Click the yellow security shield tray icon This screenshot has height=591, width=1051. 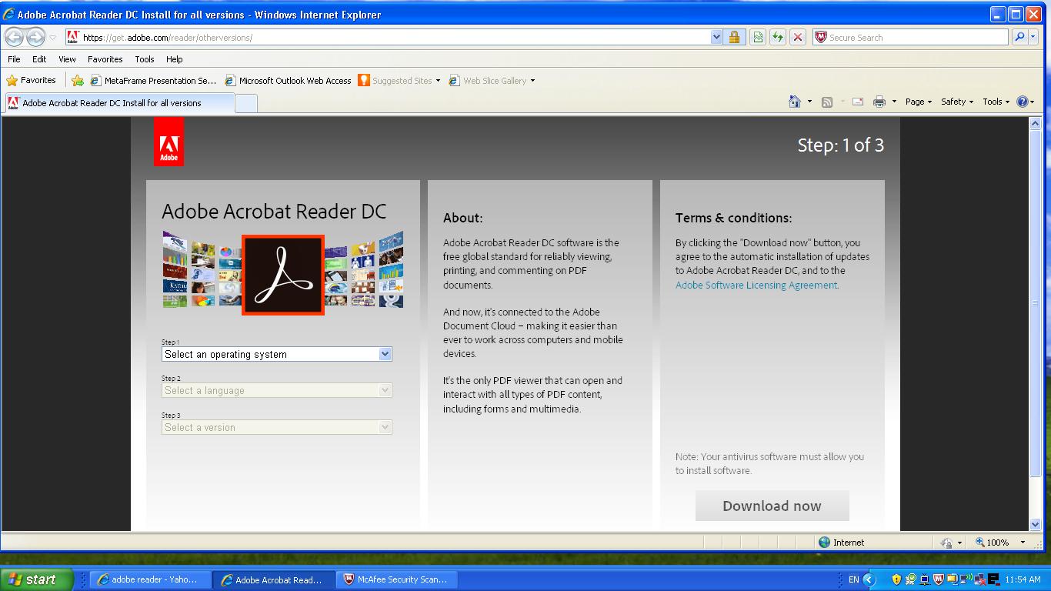(896, 579)
